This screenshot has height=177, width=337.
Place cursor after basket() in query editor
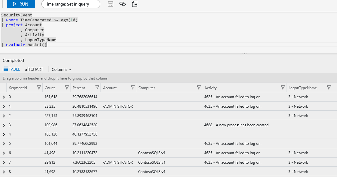pos(47,45)
